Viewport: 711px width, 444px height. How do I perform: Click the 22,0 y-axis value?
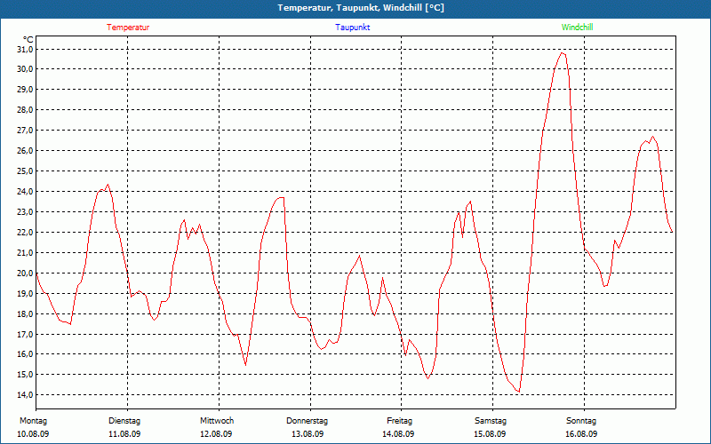point(26,232)
